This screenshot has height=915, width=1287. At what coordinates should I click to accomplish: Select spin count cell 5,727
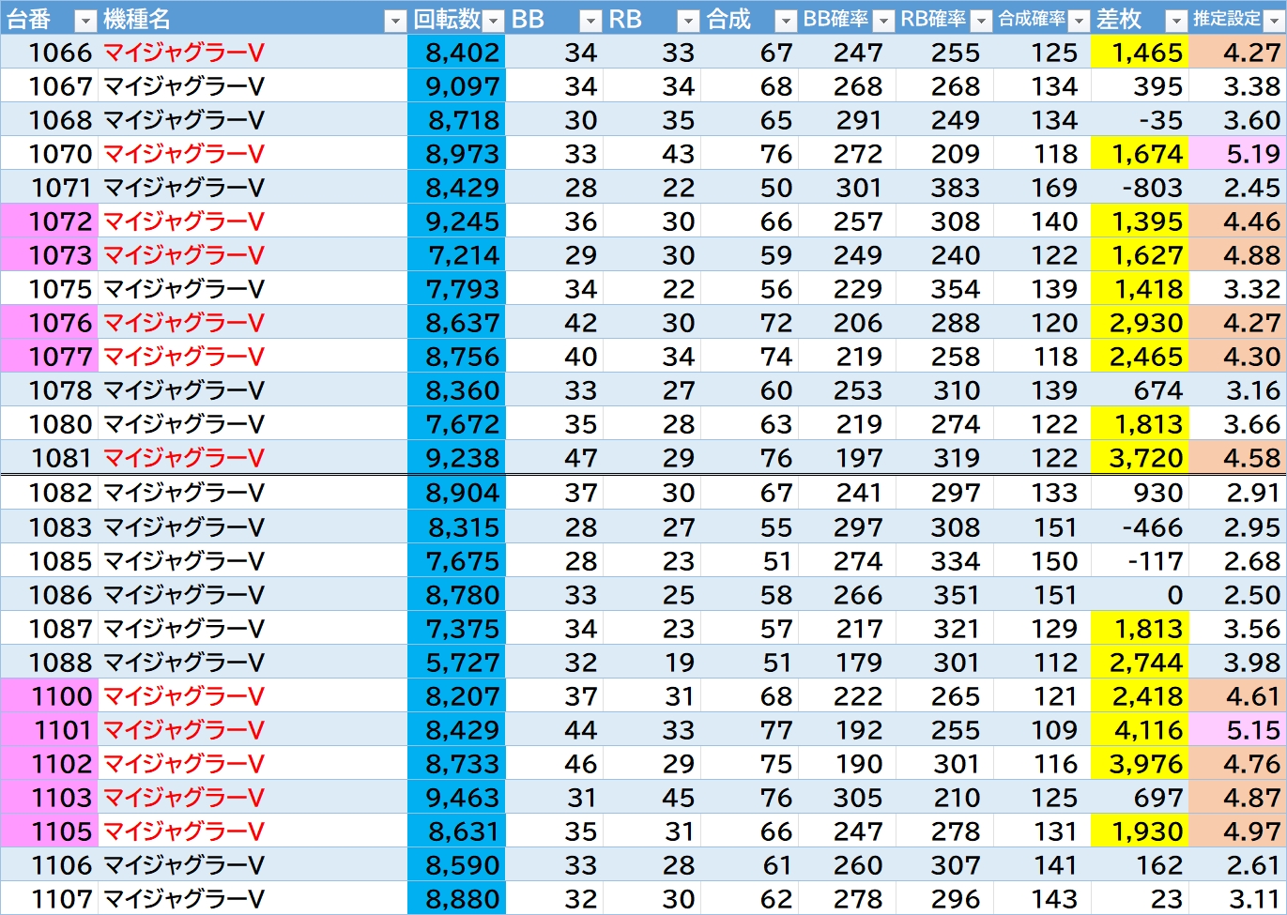(457, 663)
